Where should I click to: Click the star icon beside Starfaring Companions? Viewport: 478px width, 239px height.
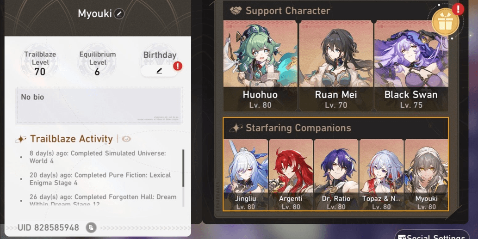click(236, 128)
